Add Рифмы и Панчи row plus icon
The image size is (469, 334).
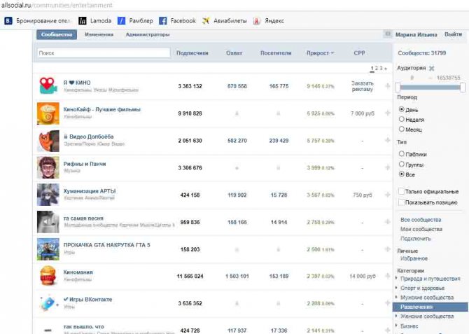point(387,167)
